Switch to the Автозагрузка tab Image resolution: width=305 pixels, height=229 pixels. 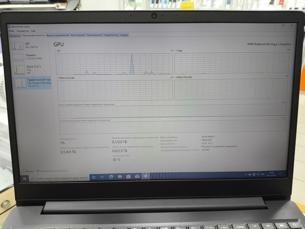tap(78, 35)
